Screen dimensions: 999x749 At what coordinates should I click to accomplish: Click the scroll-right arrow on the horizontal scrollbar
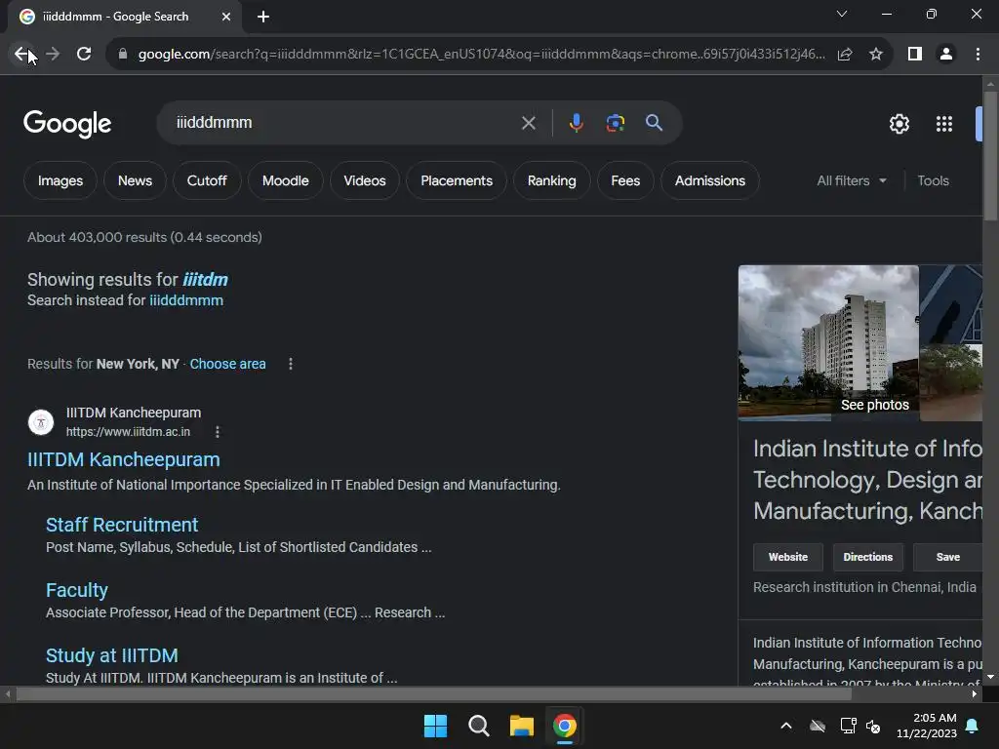pyautogui.click(x=975, y=694)
